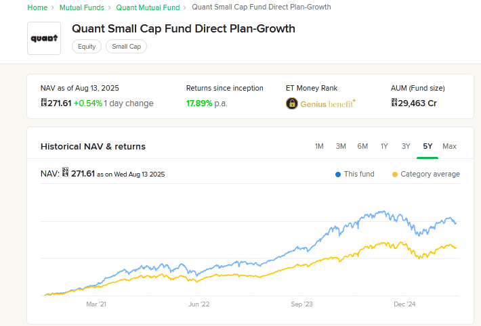
Task: Click the Small Cap tag
Action: tap(126, 47)
